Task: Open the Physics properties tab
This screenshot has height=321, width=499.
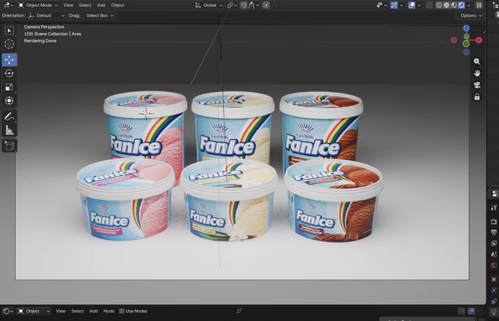Action: coord(494,290)
